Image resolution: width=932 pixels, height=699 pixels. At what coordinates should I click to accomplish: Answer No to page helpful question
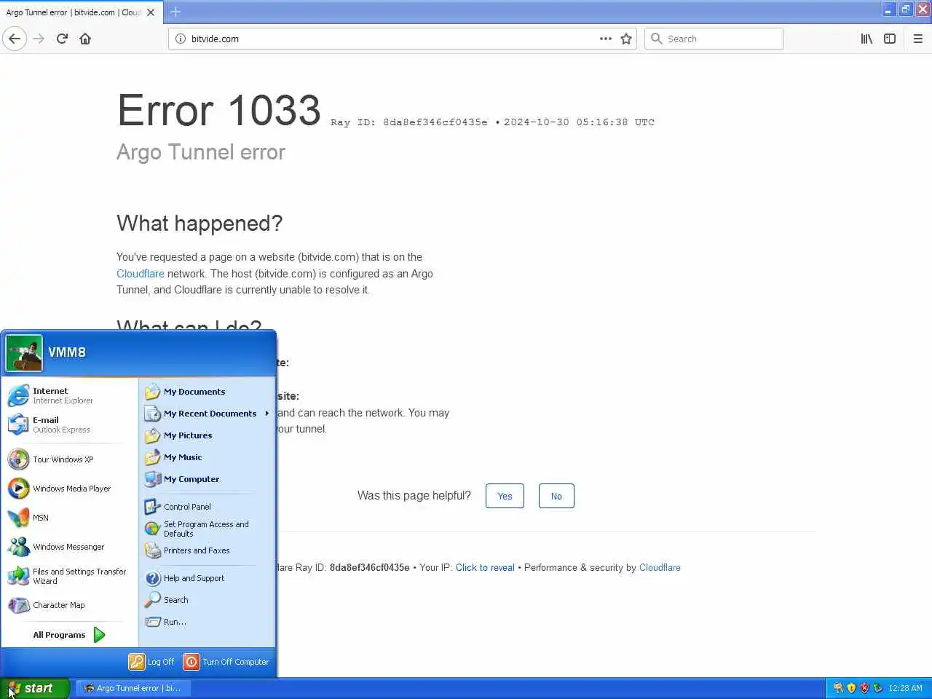(556, 496)
